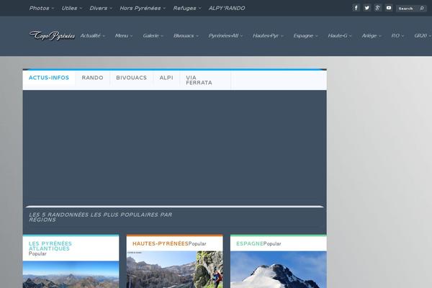Screen dimensions: 432x288
Task: Expand the Refuges top menu
Action: click(x=187, y=8)
